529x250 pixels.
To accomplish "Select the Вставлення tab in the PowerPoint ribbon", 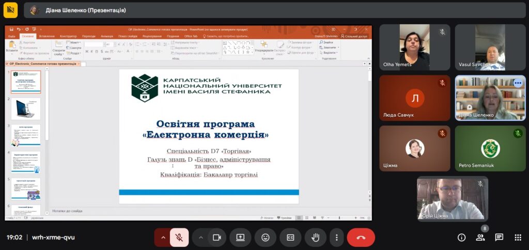I will coord(46,36).
